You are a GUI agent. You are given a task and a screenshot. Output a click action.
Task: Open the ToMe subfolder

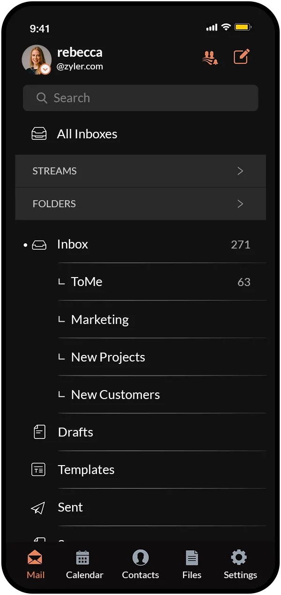[87, 282]
